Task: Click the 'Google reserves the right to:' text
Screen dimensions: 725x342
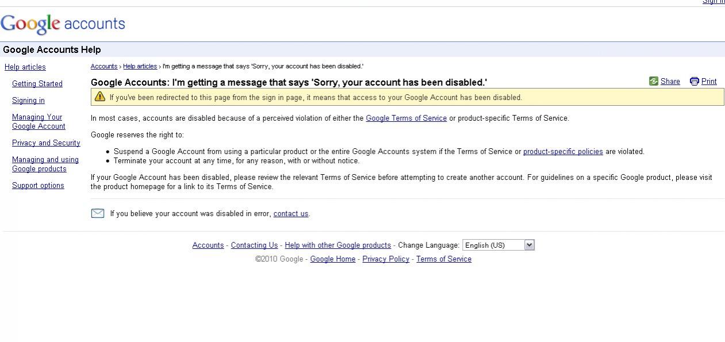Action: 137,135
